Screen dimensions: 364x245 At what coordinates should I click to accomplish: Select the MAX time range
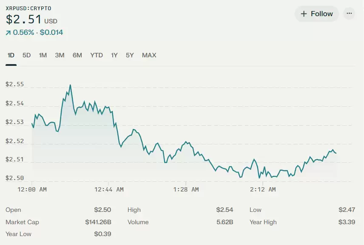[149, 55]
